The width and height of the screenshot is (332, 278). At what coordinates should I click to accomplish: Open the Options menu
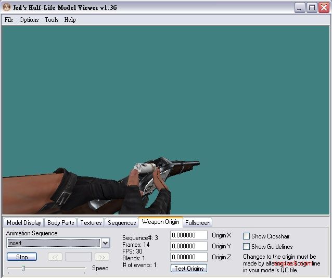pos(29,20)
